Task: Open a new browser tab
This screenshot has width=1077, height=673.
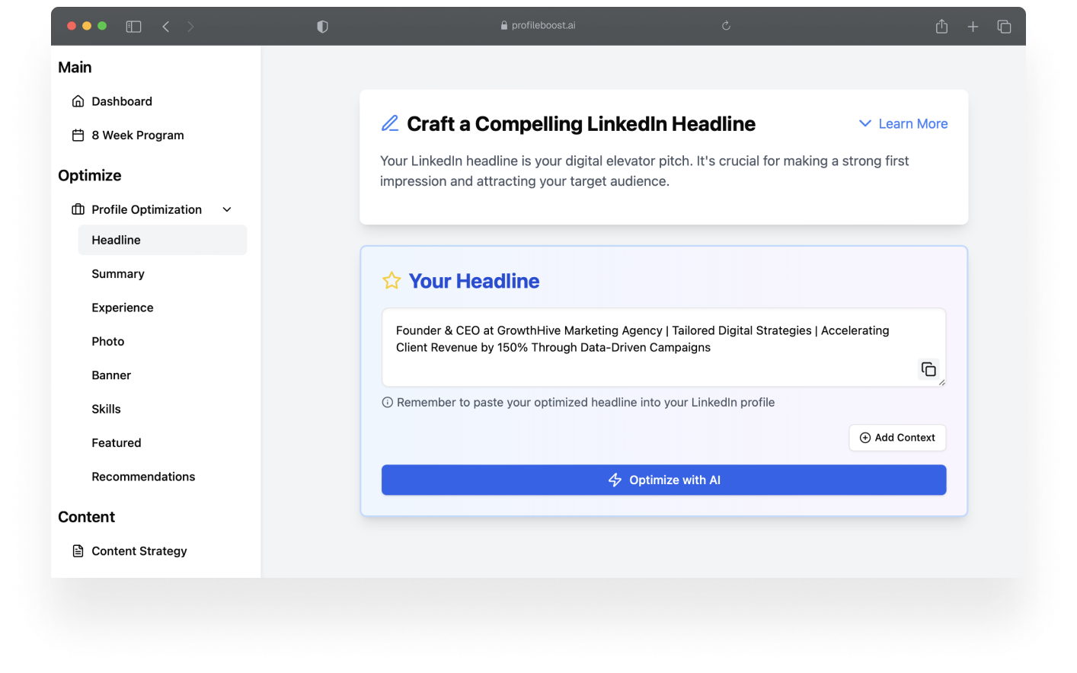Action: [973, 27]
